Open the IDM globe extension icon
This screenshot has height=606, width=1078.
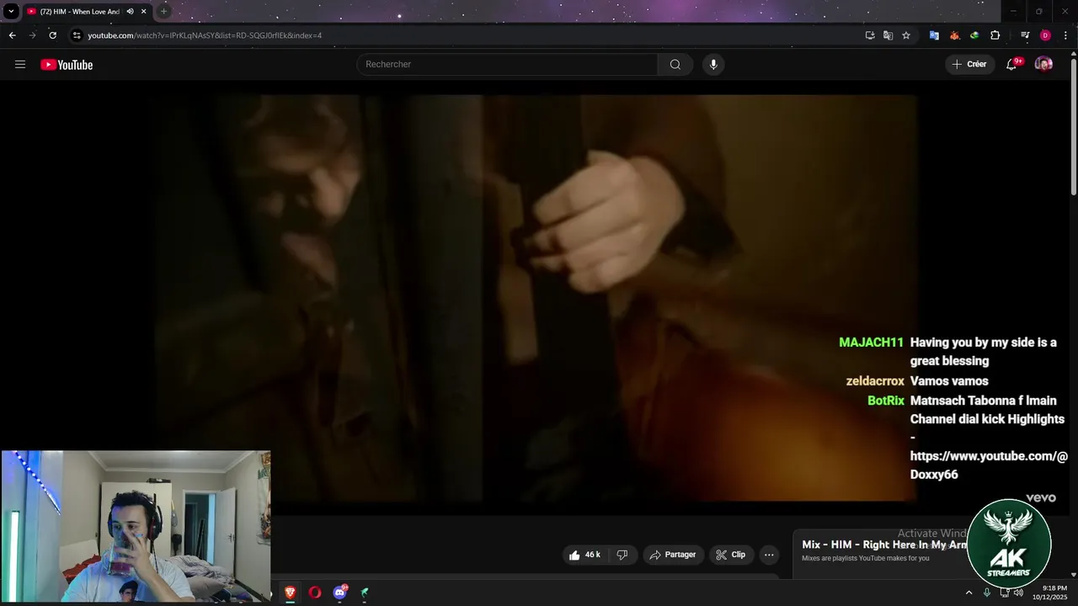974,35
